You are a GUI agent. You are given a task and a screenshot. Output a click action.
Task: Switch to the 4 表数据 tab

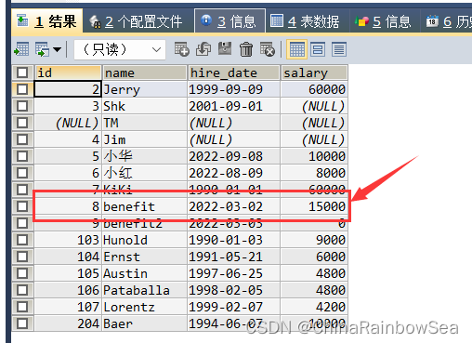(x=308, y=21)
